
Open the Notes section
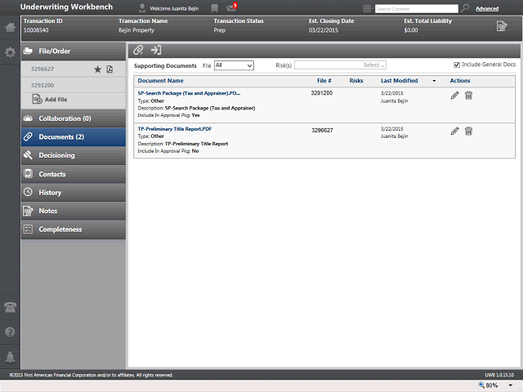click(x=74, y=211)
